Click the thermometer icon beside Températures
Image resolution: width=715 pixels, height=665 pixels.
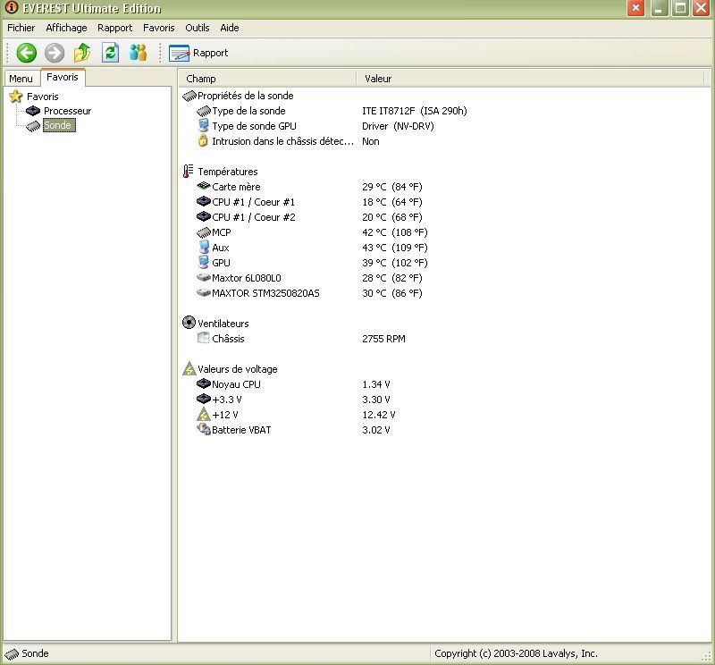coord(189,172)
